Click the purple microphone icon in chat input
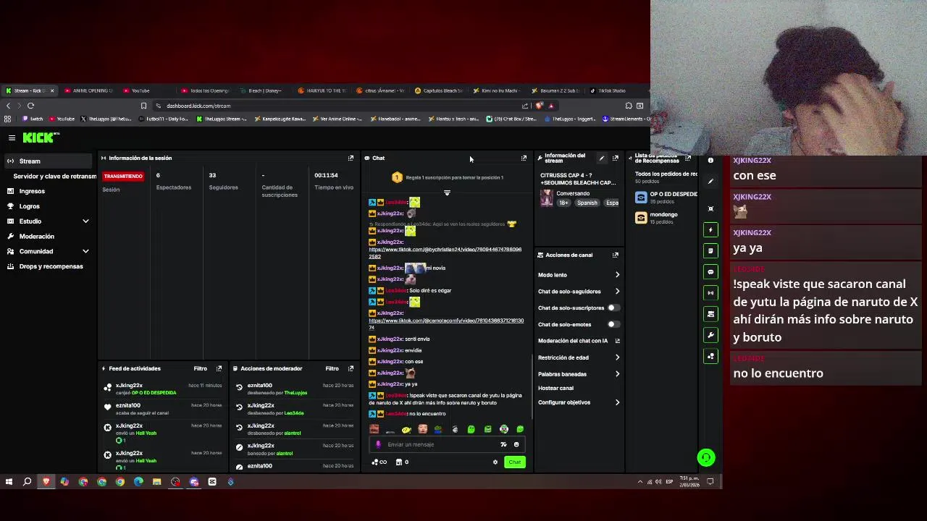This screenshot has height=521, width=927. pos(378,444)
